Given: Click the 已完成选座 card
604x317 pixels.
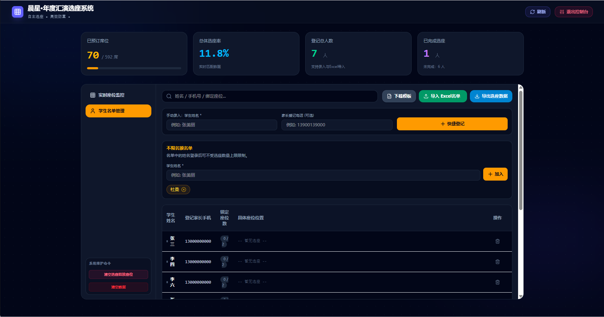Looking at the screenshot, I should 471,54.
